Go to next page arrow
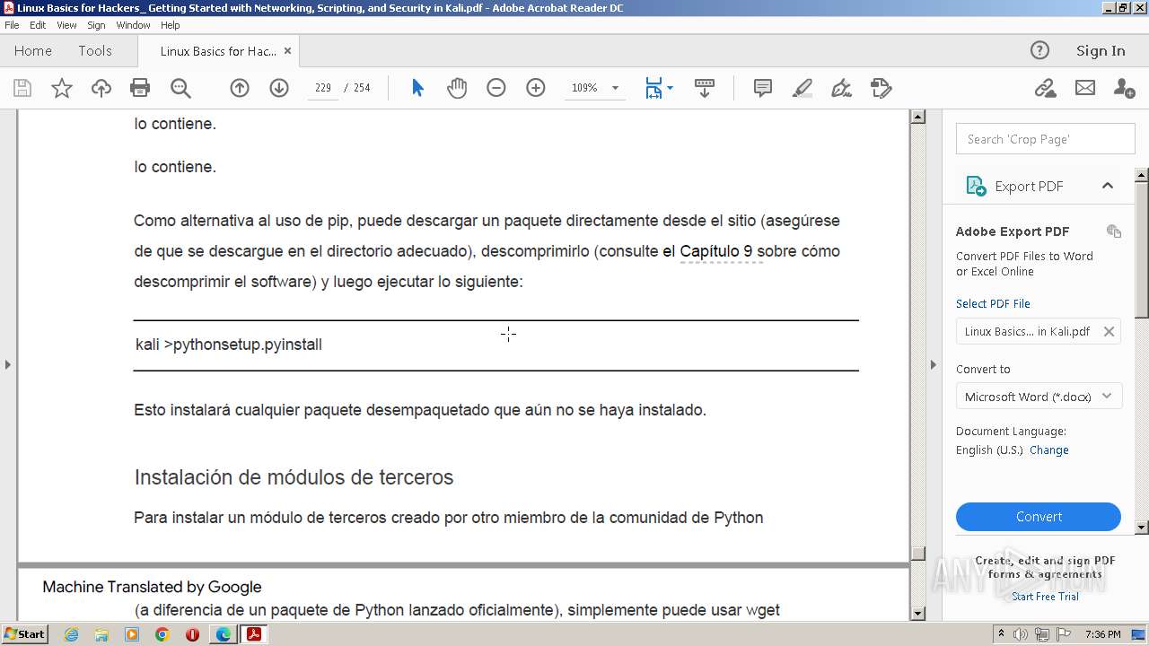 (x=279, y=88)
